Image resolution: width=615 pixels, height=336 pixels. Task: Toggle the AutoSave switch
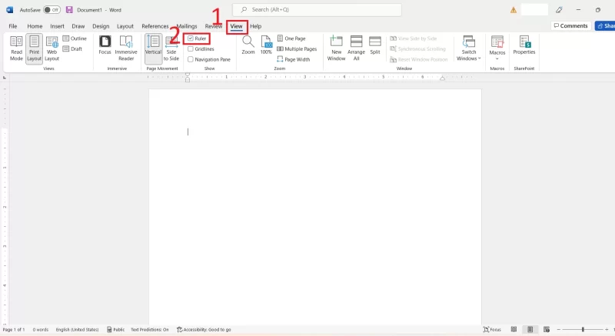pyautogui.click(x=52, y=10)
